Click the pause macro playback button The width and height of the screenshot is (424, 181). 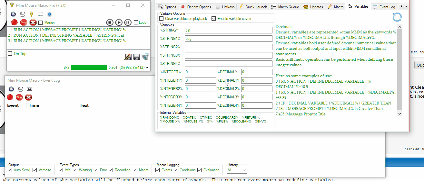tap(128, 22)
